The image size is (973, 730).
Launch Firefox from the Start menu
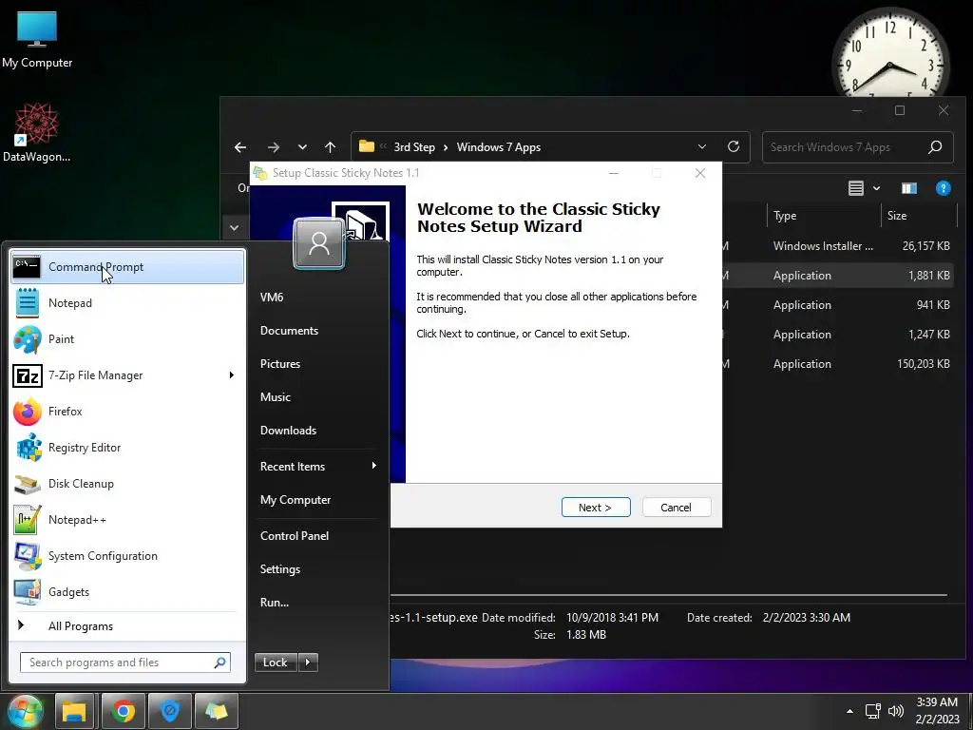(127, 411)
